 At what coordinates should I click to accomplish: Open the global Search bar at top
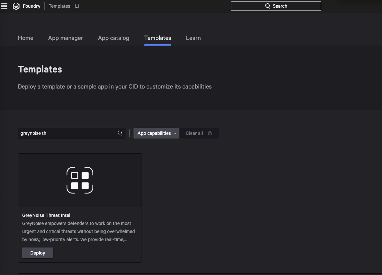click(x=276, y=6)
